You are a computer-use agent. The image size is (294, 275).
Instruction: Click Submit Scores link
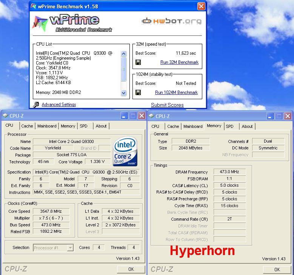(x=167, y=105)
